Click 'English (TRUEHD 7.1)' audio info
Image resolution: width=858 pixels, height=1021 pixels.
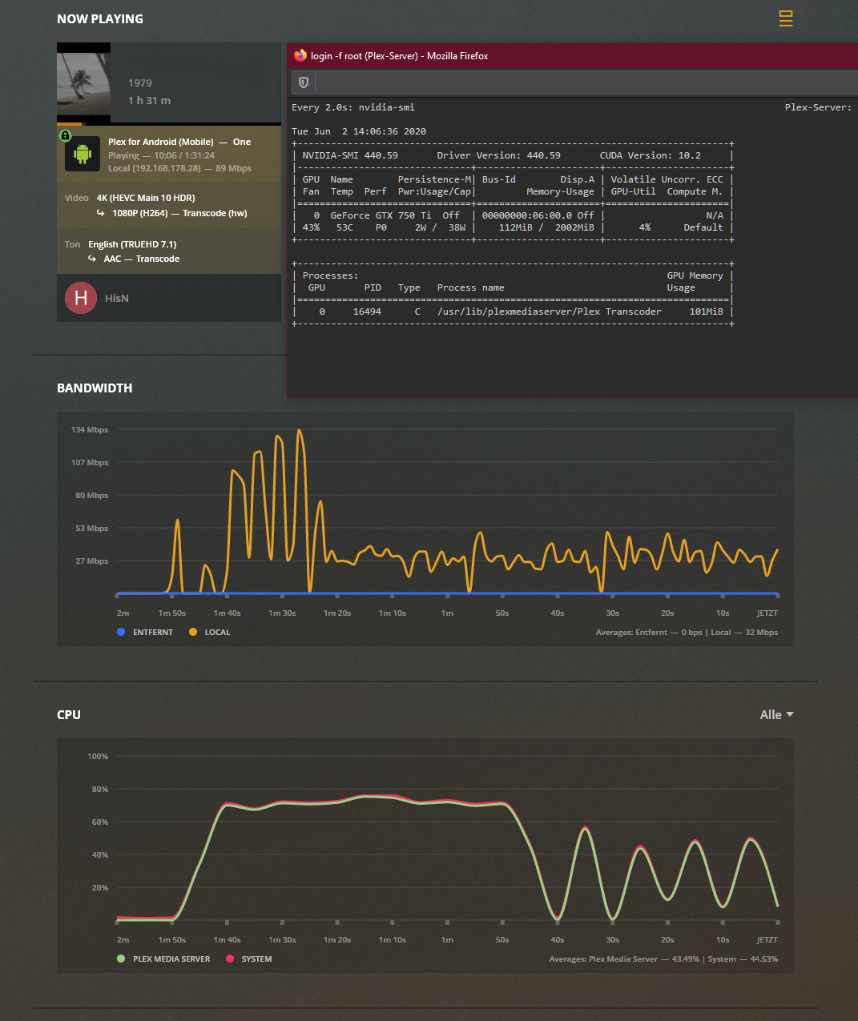coord(132,244)
